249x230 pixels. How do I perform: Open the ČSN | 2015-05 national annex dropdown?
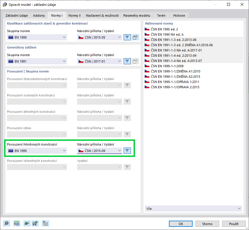point(100,37)
